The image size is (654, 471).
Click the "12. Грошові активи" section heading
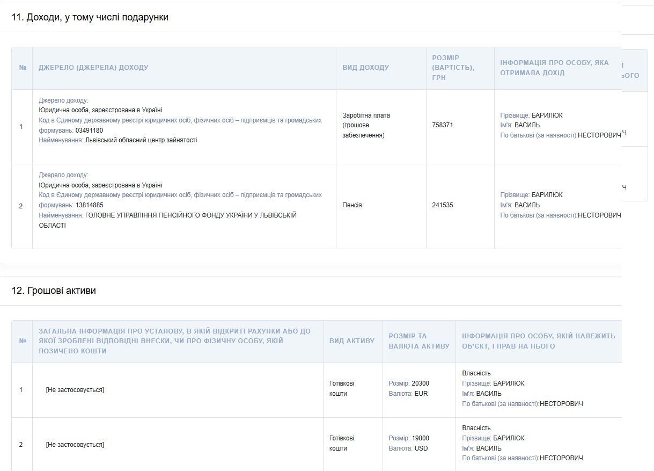54,291
